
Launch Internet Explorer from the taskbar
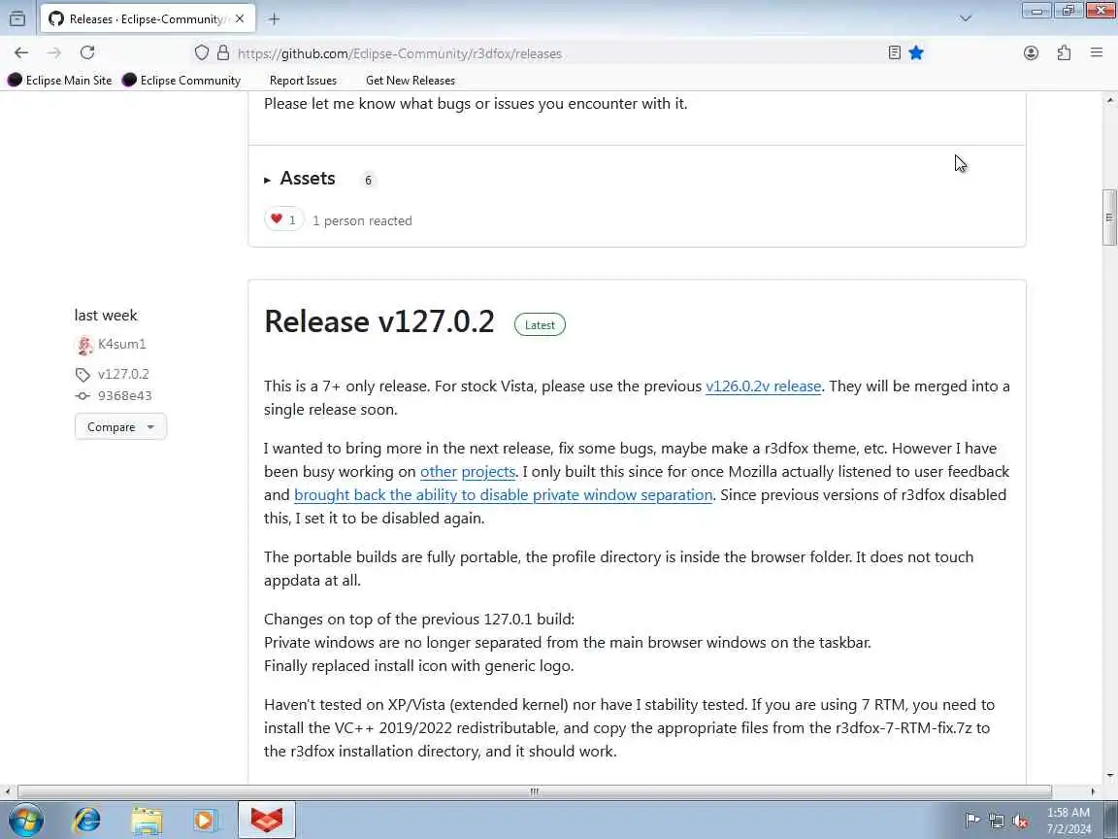[x=87, y=820]
